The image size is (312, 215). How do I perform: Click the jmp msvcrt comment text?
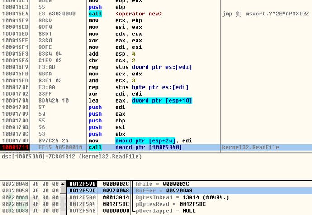tap(265, 14)
